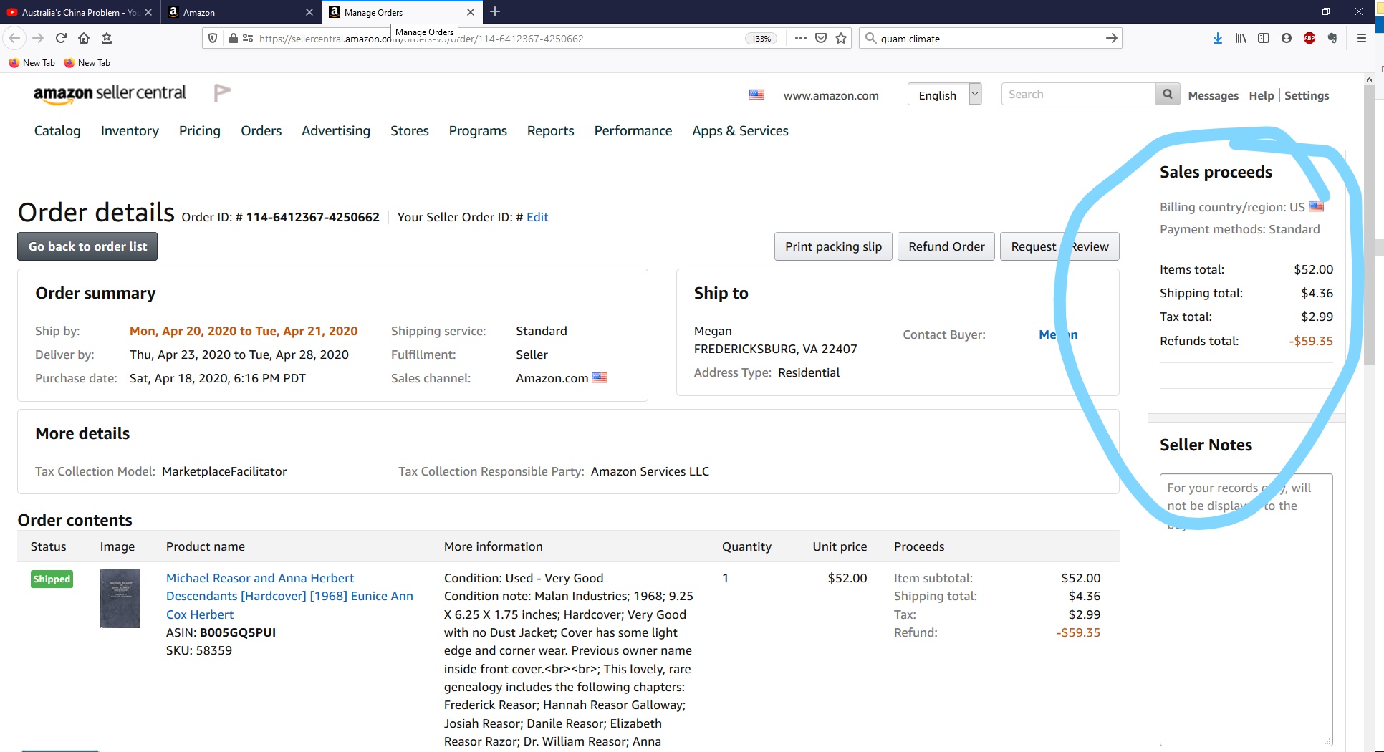Reload the current page
The height and width of the screenshot is (752, 1384).
coord(61,38)
